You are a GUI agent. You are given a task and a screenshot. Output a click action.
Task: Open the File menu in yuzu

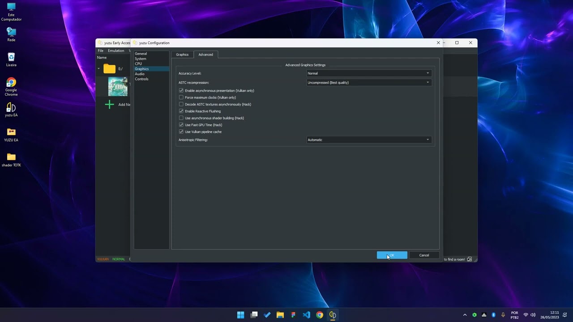pyautogui.click(x=101, y=51)
